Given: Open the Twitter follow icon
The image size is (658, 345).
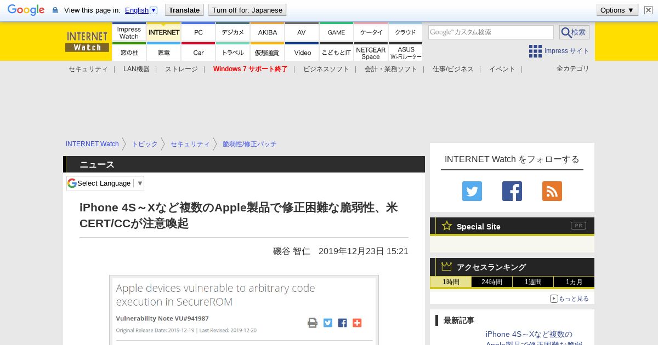Looking at the screenshot, I should [472, 191].
